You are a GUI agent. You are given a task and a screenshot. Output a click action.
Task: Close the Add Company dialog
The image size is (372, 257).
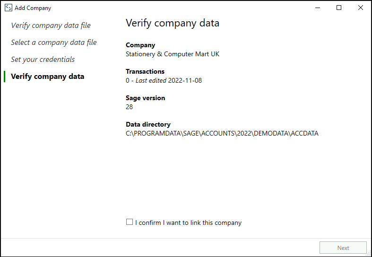click(361, 8)
